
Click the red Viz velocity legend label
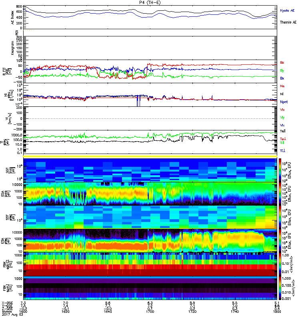coord(282,110)
